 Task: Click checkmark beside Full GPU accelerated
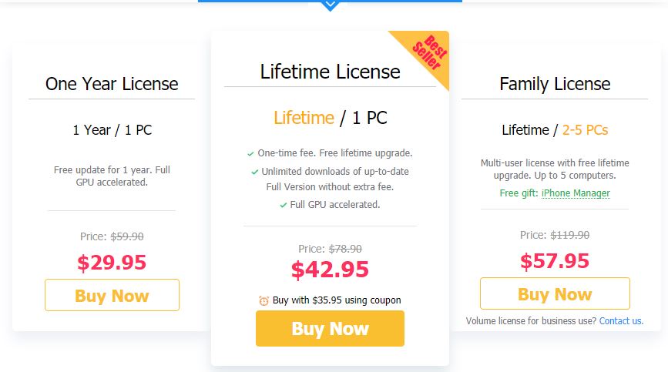point(283,205)
